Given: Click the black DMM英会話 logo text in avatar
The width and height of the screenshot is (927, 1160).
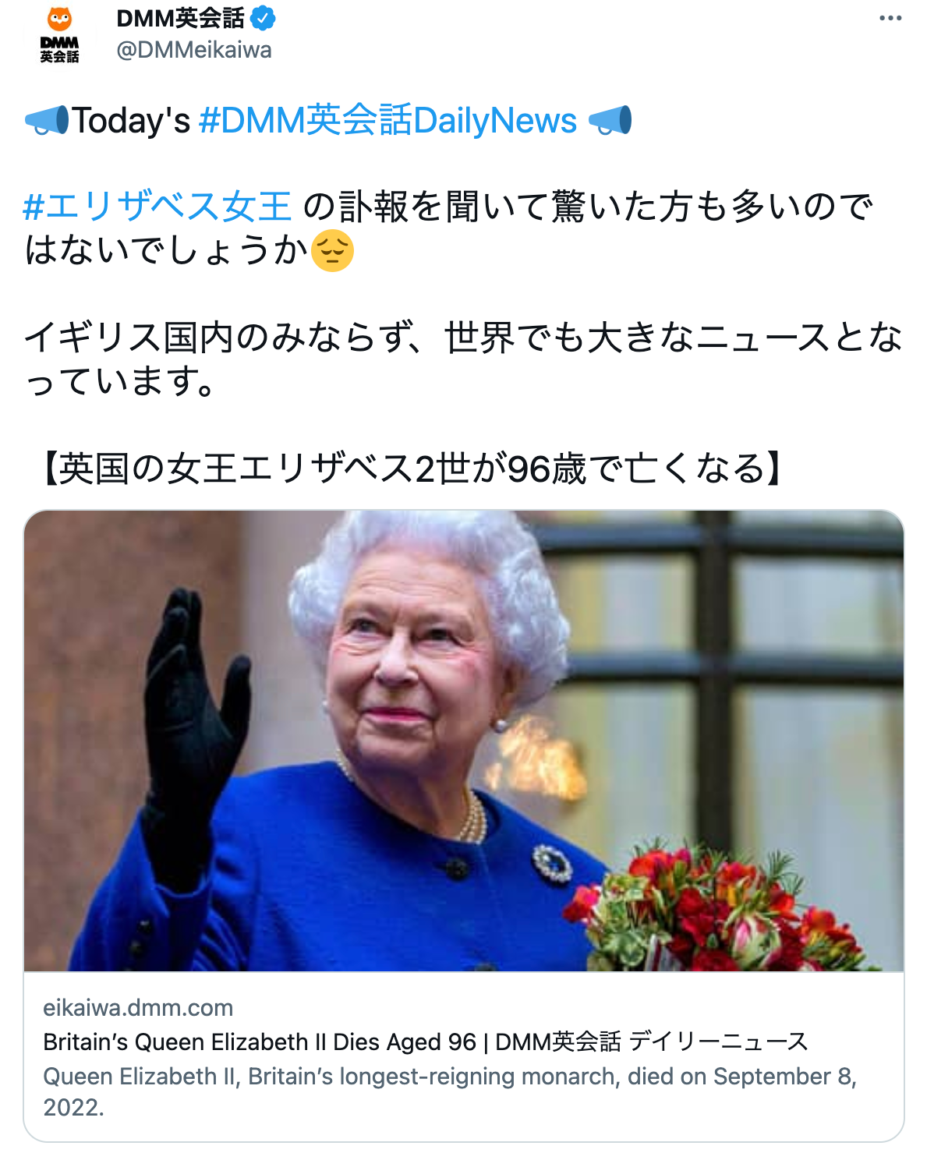Looking at the screenshot, I should (x=59, y=49).
